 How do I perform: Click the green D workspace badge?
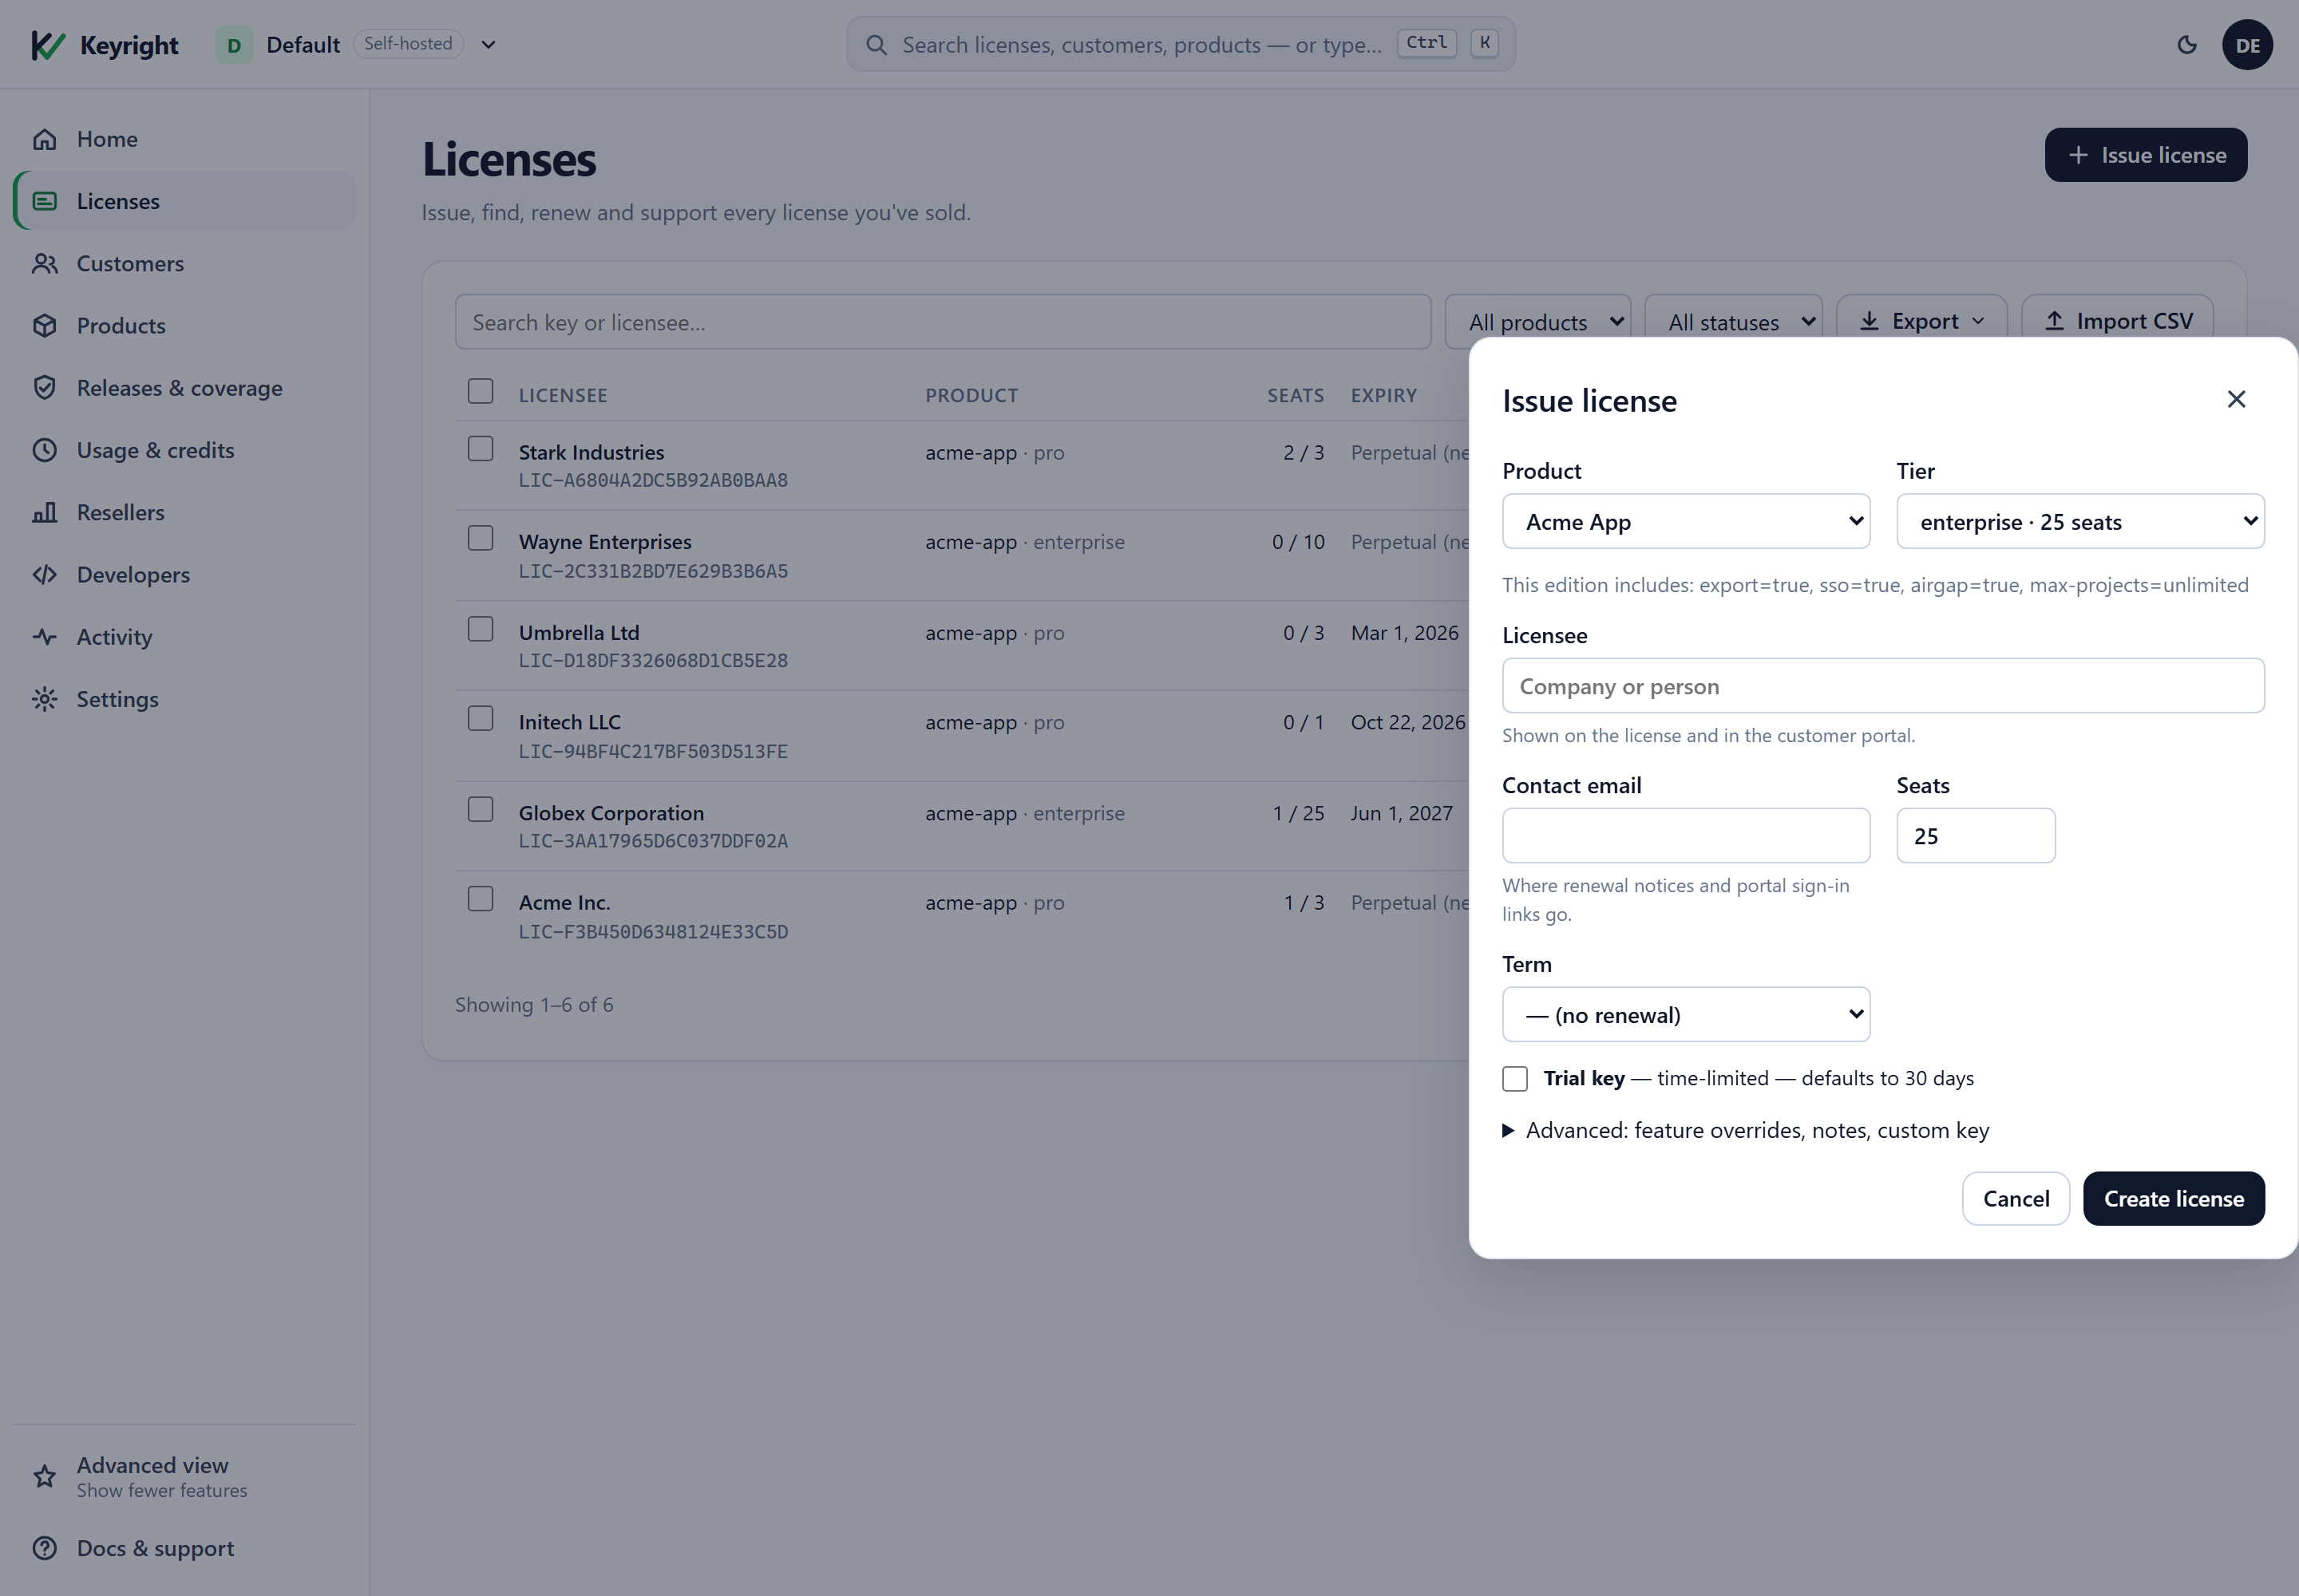click(234, 45)
